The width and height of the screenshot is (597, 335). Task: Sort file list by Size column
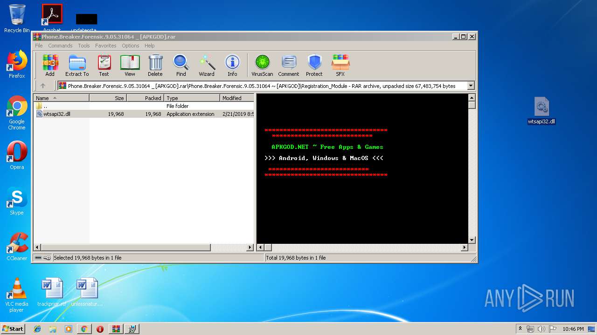[x=108, y=98]
